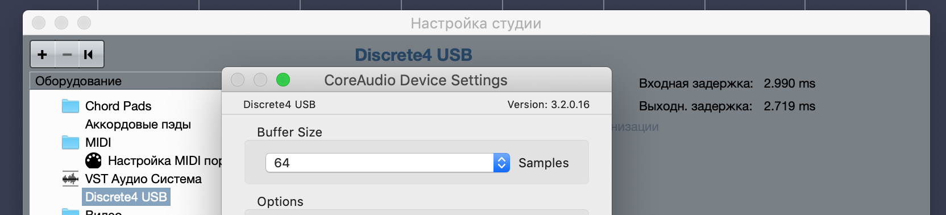Click the minus remove device button
Screen dimensions: 946x215
point(67,55)
